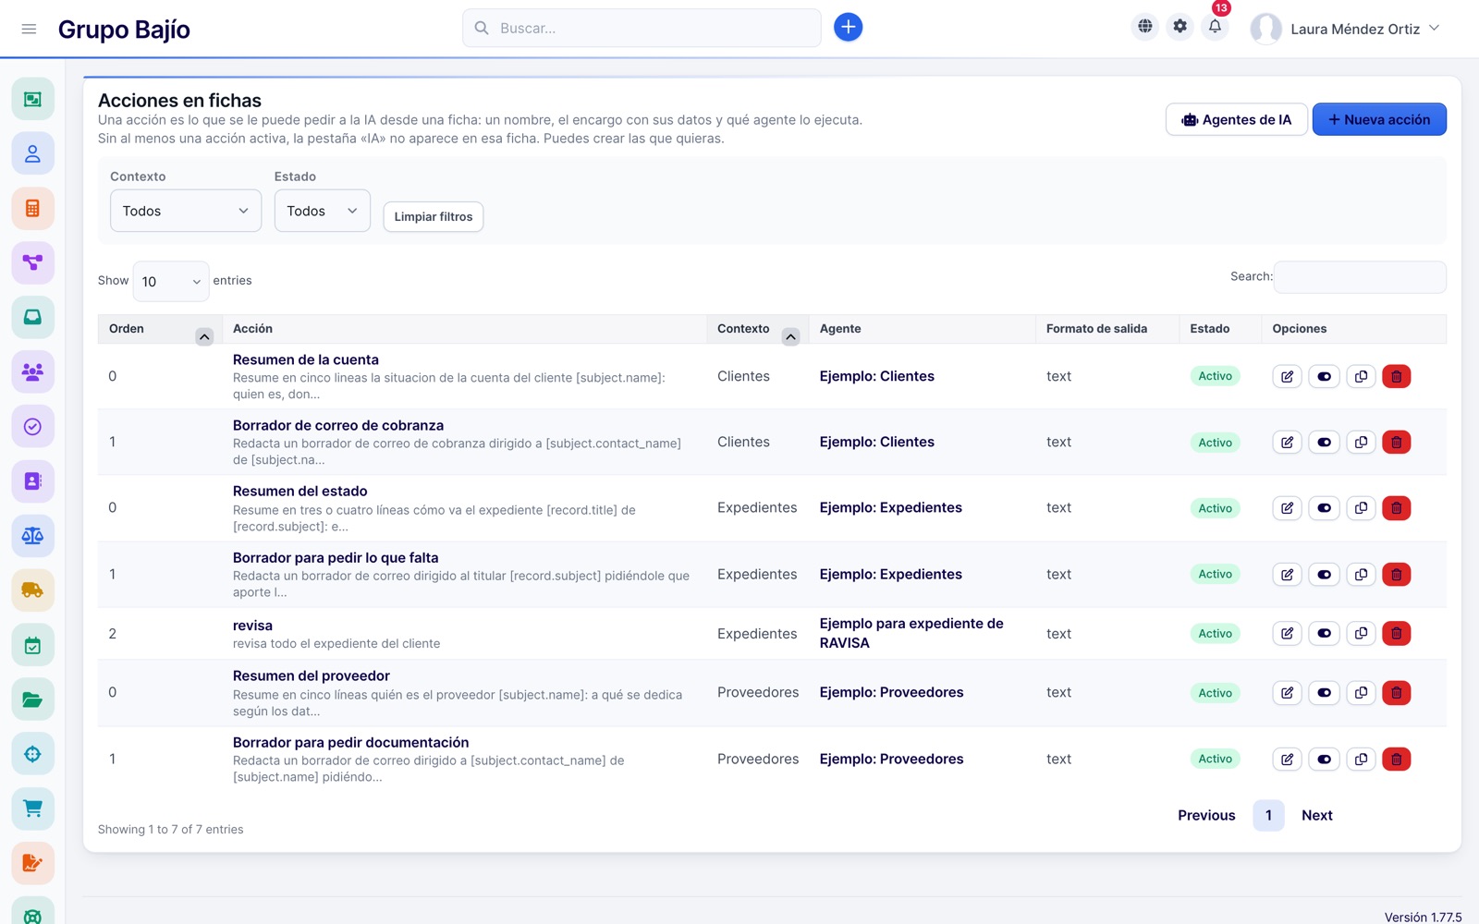
Task: Open the Borrador para pedir lo que falta action
Action: click(336, 558)
